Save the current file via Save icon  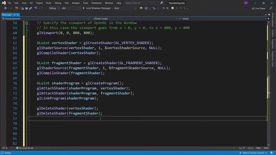click(27, 8)
